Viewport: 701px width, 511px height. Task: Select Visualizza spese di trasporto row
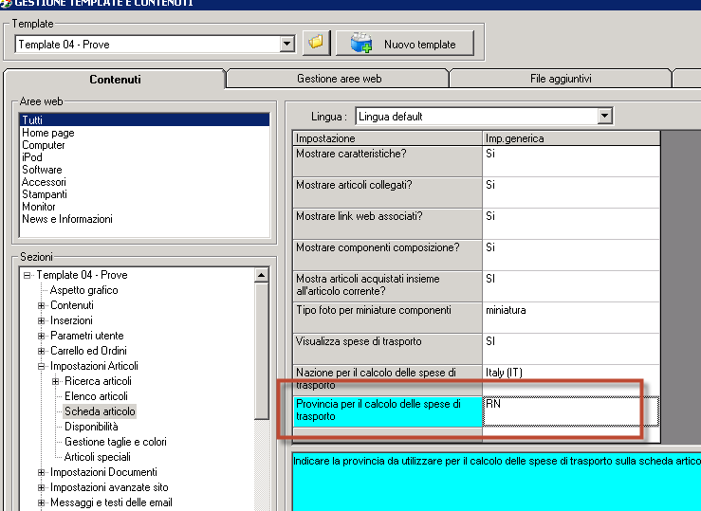[388, 349]
